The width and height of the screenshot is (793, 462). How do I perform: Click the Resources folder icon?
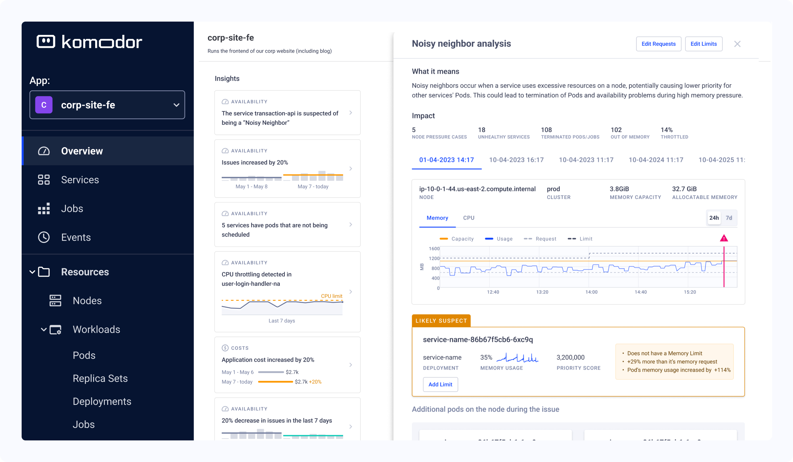pyautogui.click(x=44, y=272)
